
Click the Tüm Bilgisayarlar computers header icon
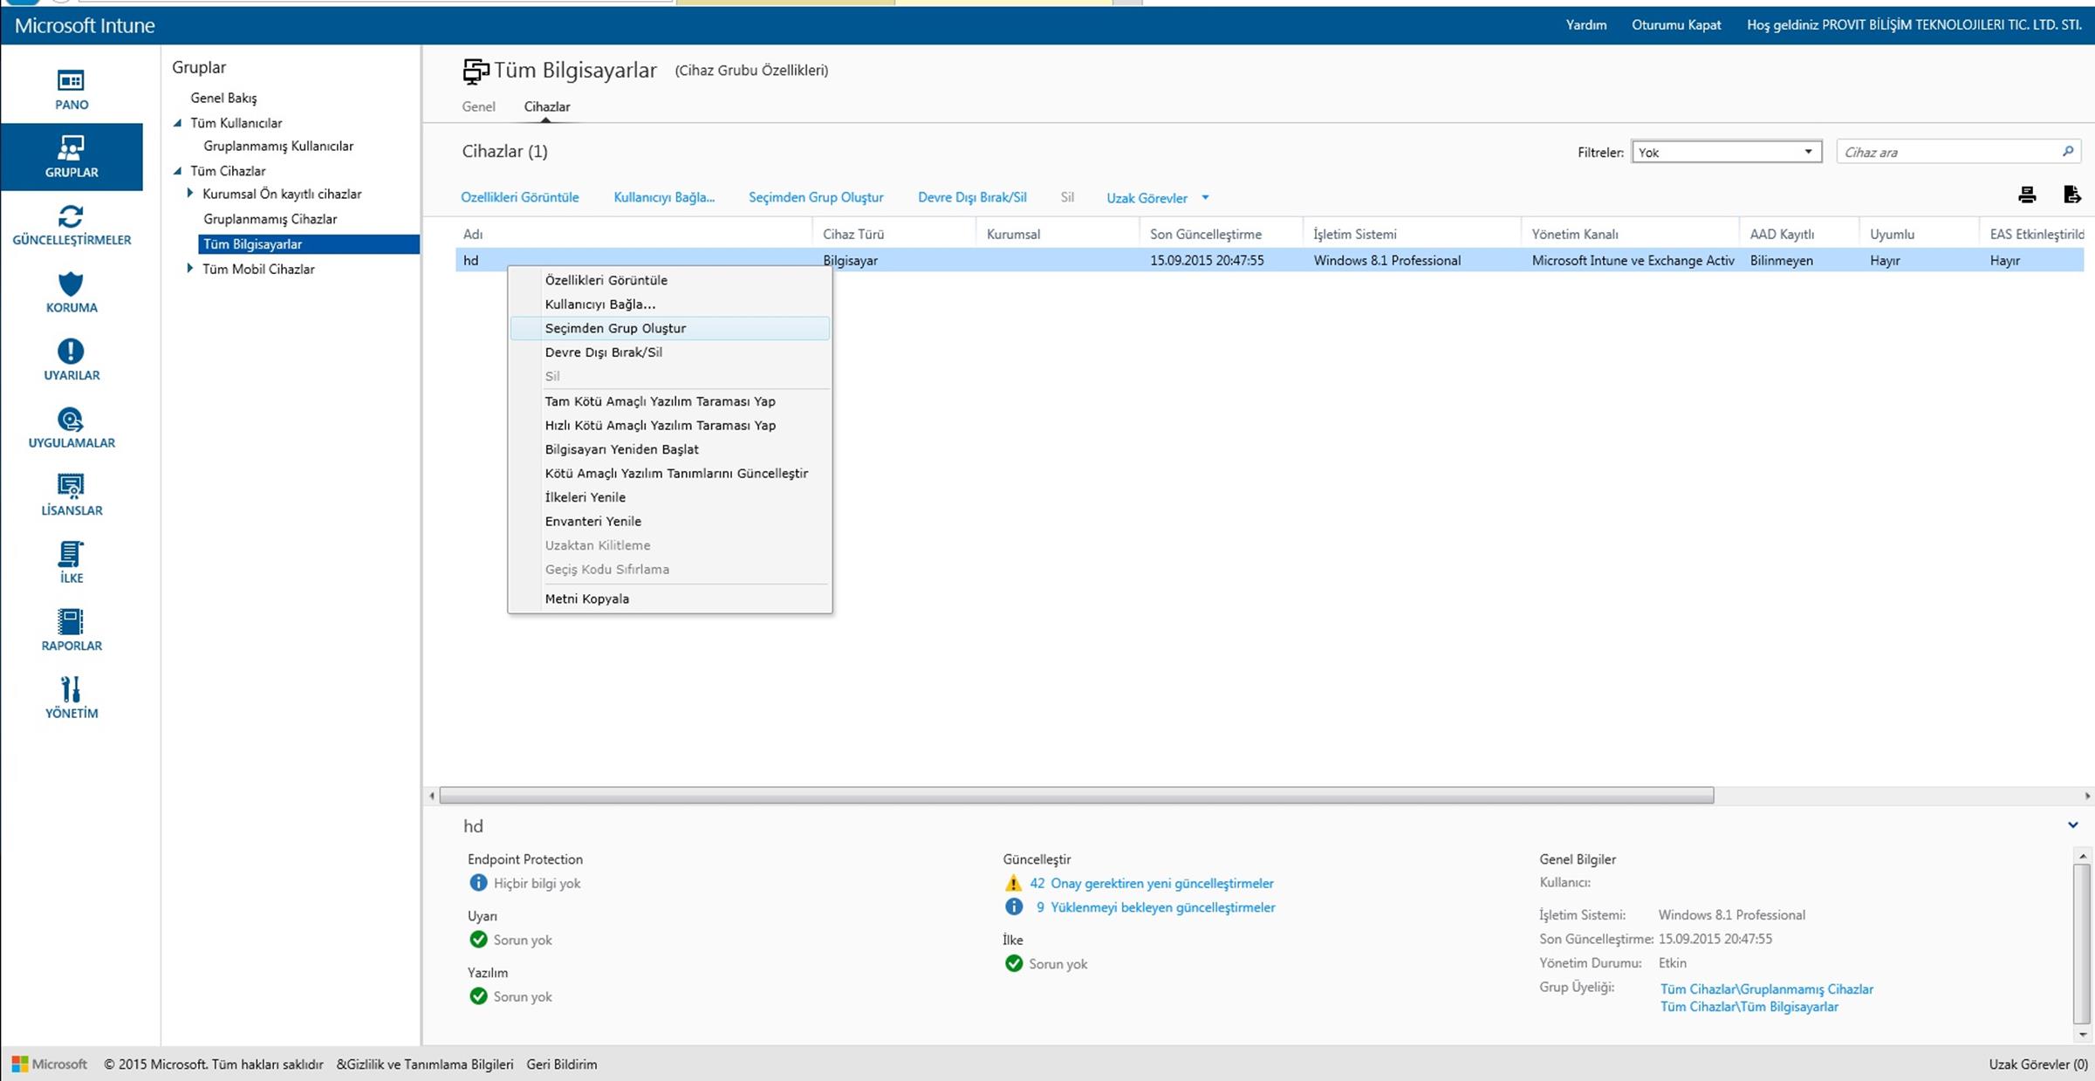coord(476,71)
